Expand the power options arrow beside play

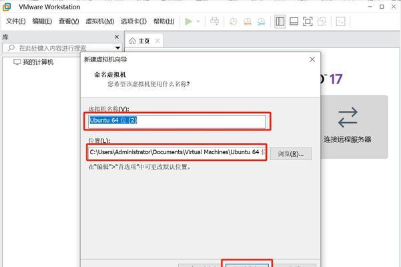coord(198,21)
